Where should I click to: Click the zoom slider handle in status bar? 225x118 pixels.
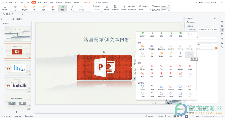tap(213, 116)
